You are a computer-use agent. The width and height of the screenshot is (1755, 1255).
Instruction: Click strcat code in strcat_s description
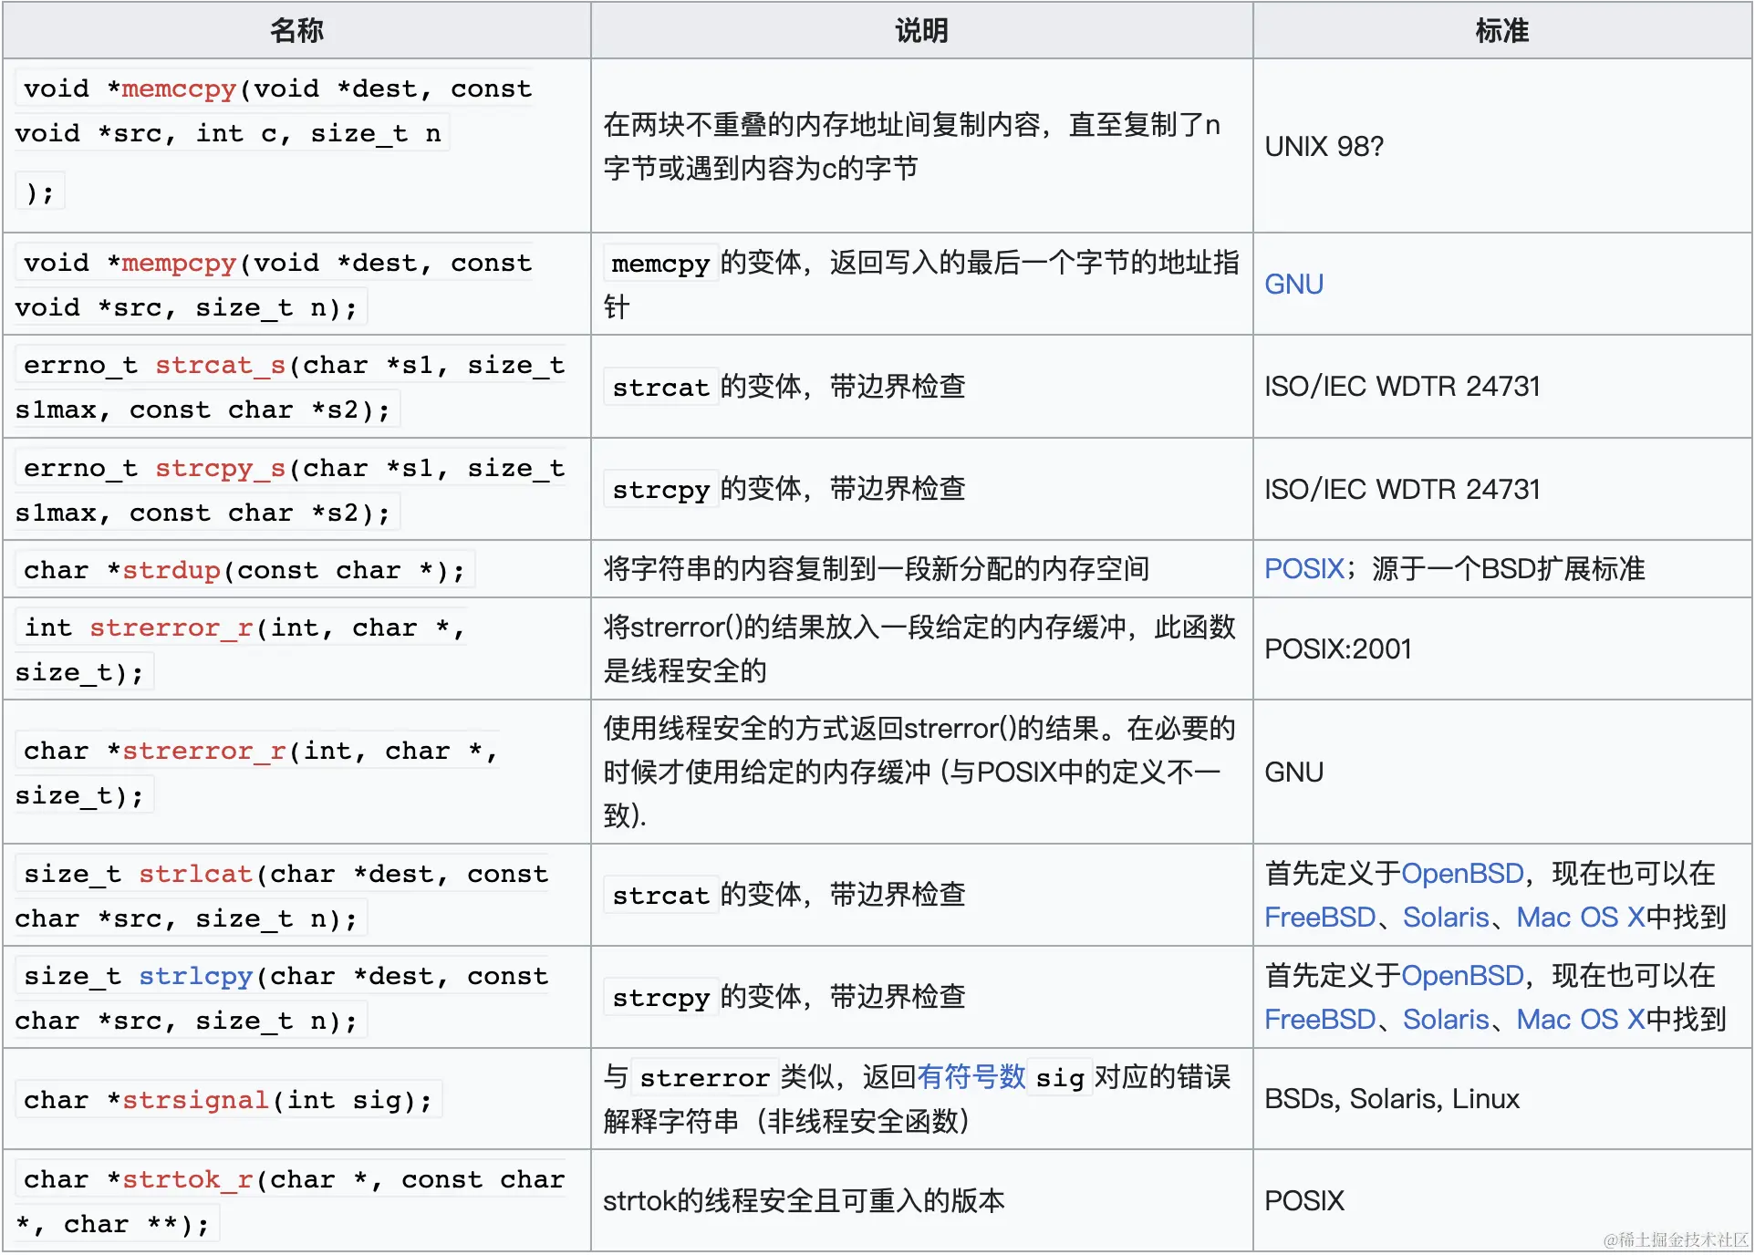[x=660, y=388]
